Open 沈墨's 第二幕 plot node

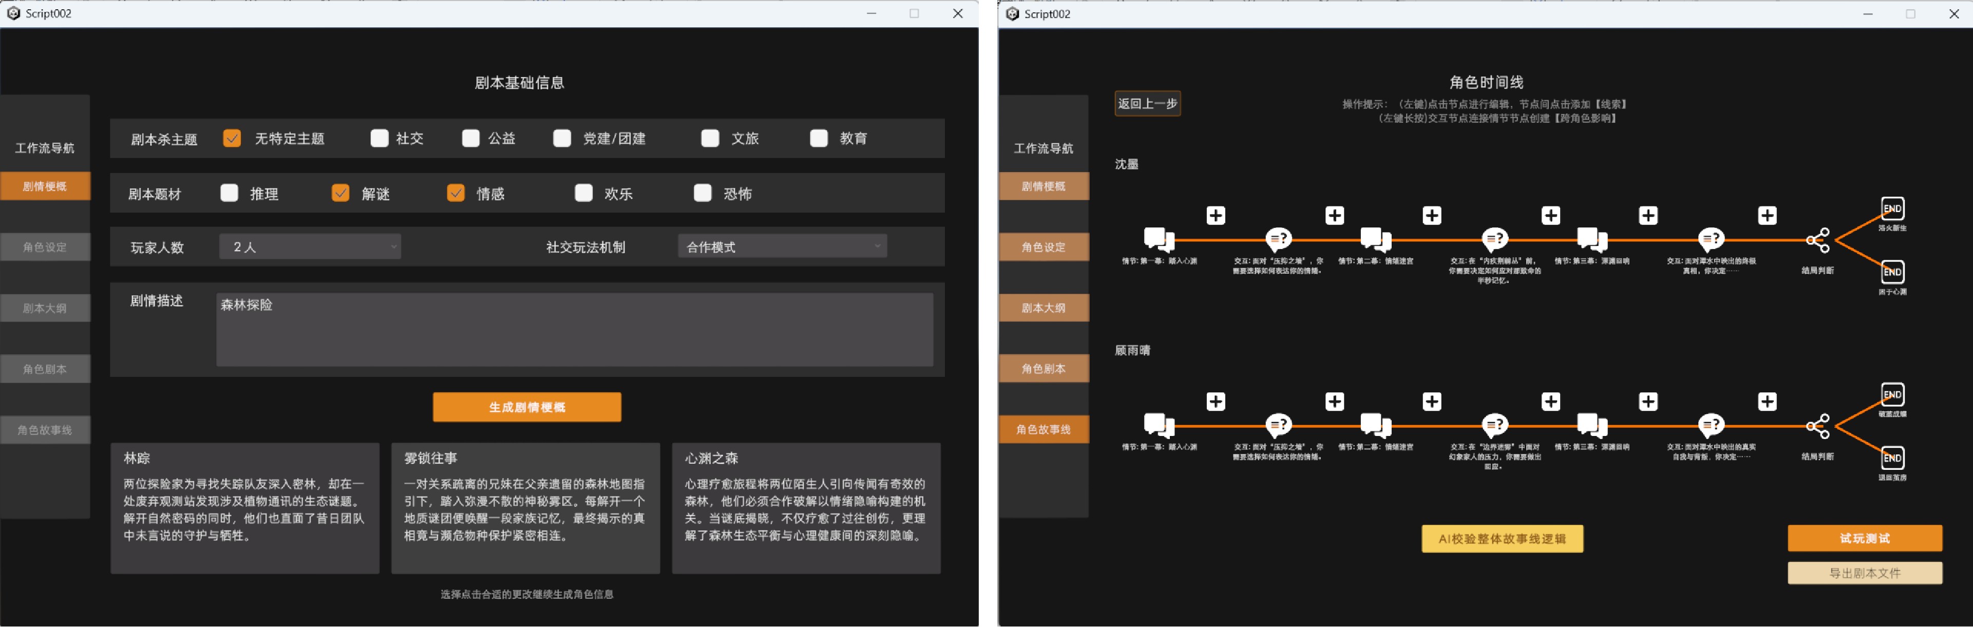point(1376,240)
